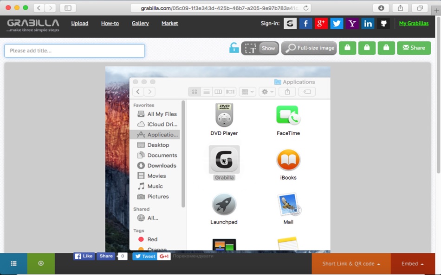The width and height of the screenshot is (441, 275).
Task: Select Finder list view button in the image
Action: coord(207,92)
